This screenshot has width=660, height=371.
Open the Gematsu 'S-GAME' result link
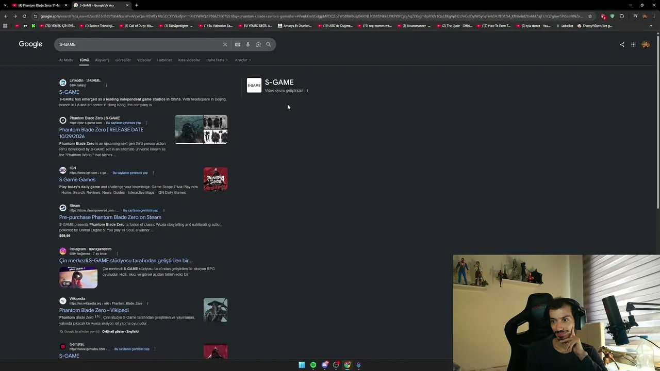pos(69,356)
